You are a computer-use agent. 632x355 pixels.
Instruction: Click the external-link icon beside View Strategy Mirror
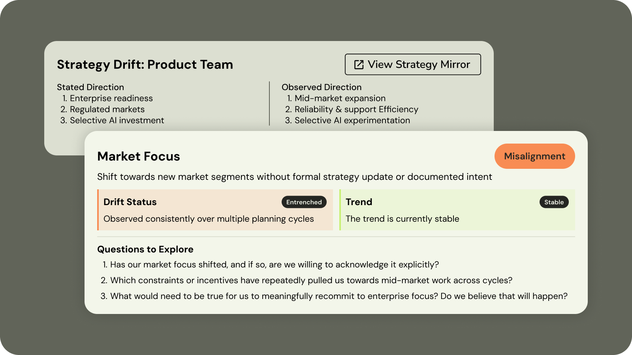pyautogui.click(x=359, y=64)
